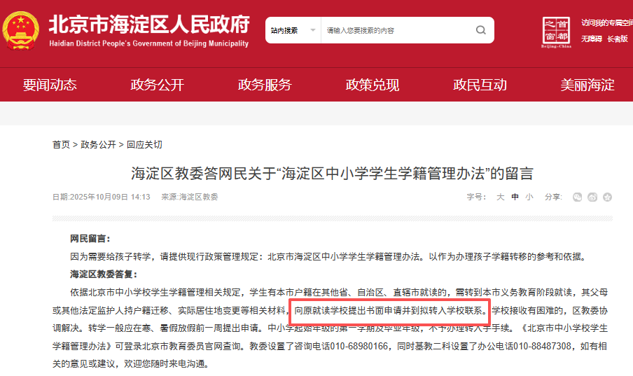Screen dimensions: 633x376
Task: Expand the 站内搜索 scope dropdown
Action: (x=293, y=30)
